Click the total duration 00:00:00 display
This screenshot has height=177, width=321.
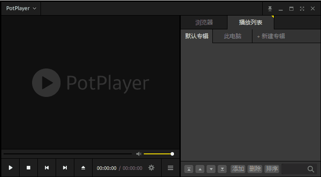[x=133, y=168]
